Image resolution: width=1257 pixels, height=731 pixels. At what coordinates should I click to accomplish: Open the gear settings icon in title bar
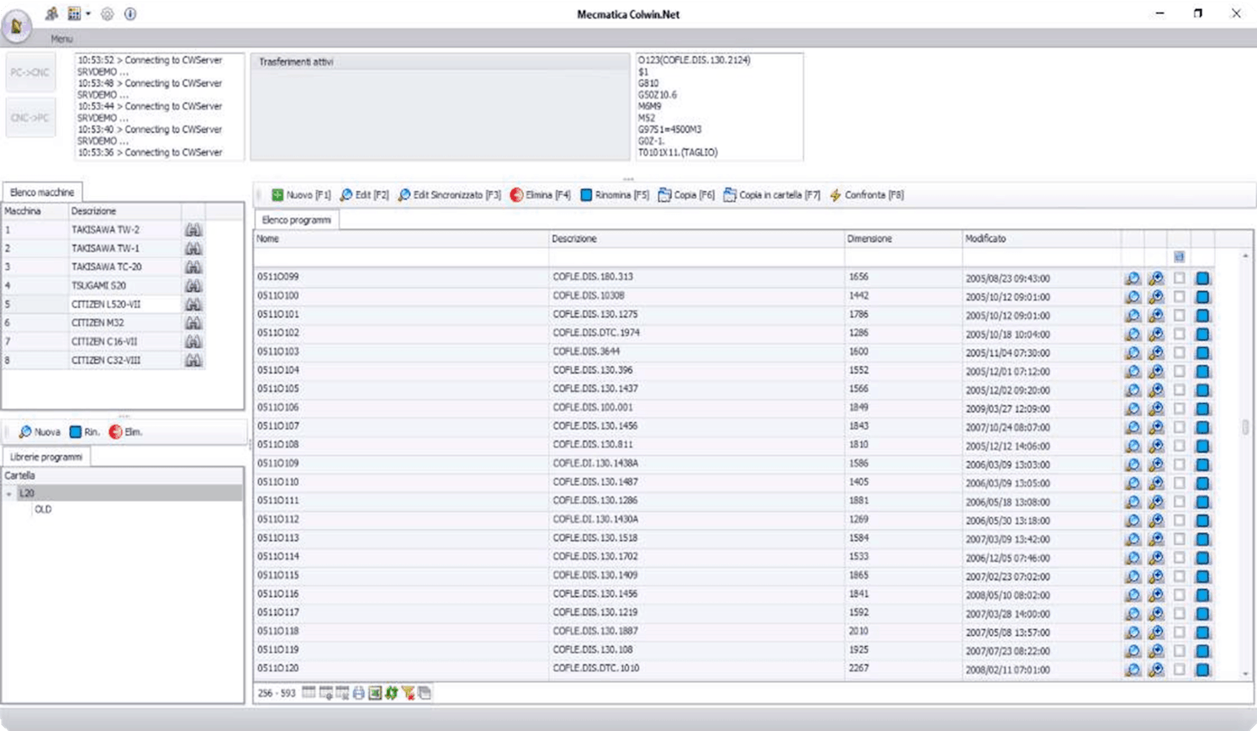[107, 13]
